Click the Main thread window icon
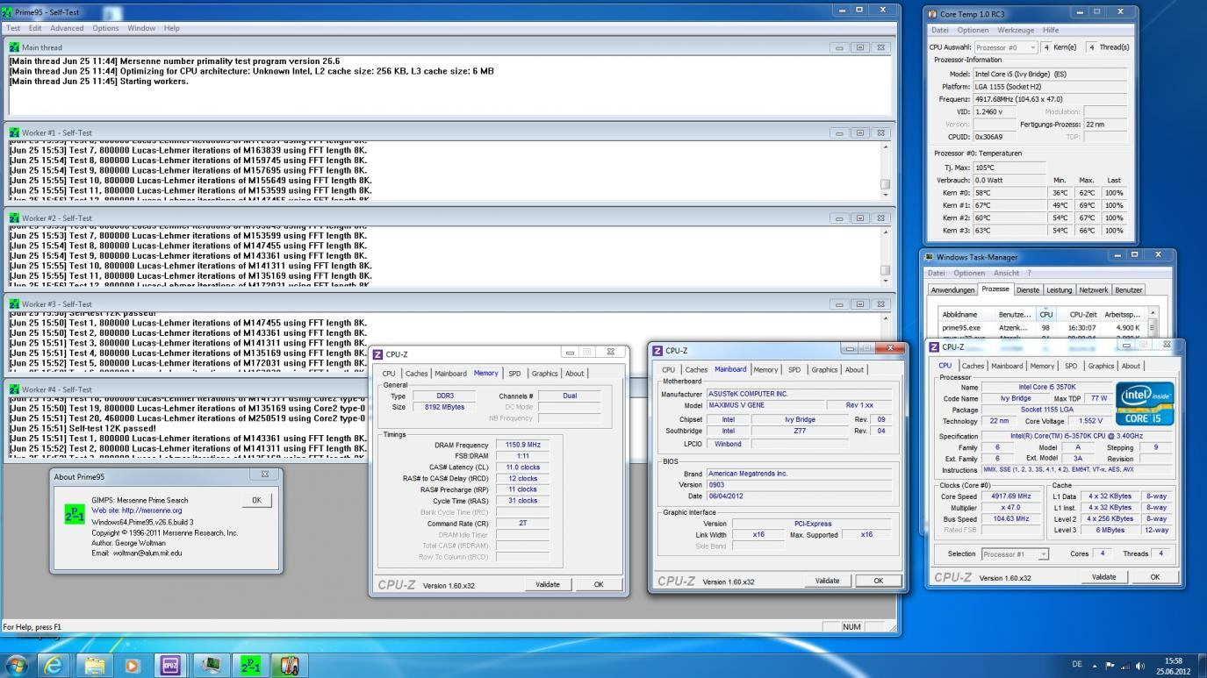The height and width of the screenshot is (678, 1207). coord(14,46)
